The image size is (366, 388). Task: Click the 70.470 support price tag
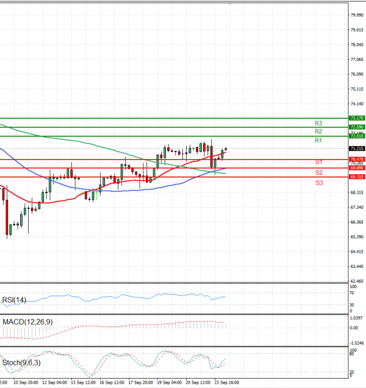pyautogui.click(x=357, y=160)
